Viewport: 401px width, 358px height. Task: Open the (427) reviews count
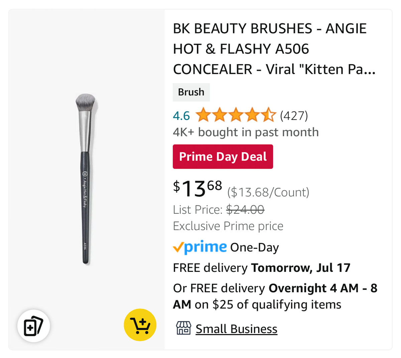pyautogui.click(x=294, y=116)
